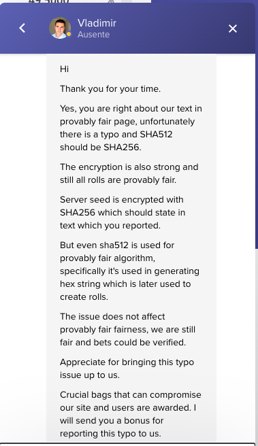Close the chat with the X icon

(x=233, y=29)
